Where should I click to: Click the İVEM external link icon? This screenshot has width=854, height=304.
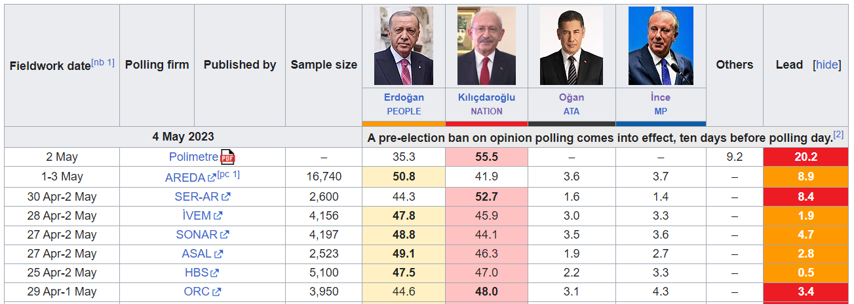pos(218,215)
